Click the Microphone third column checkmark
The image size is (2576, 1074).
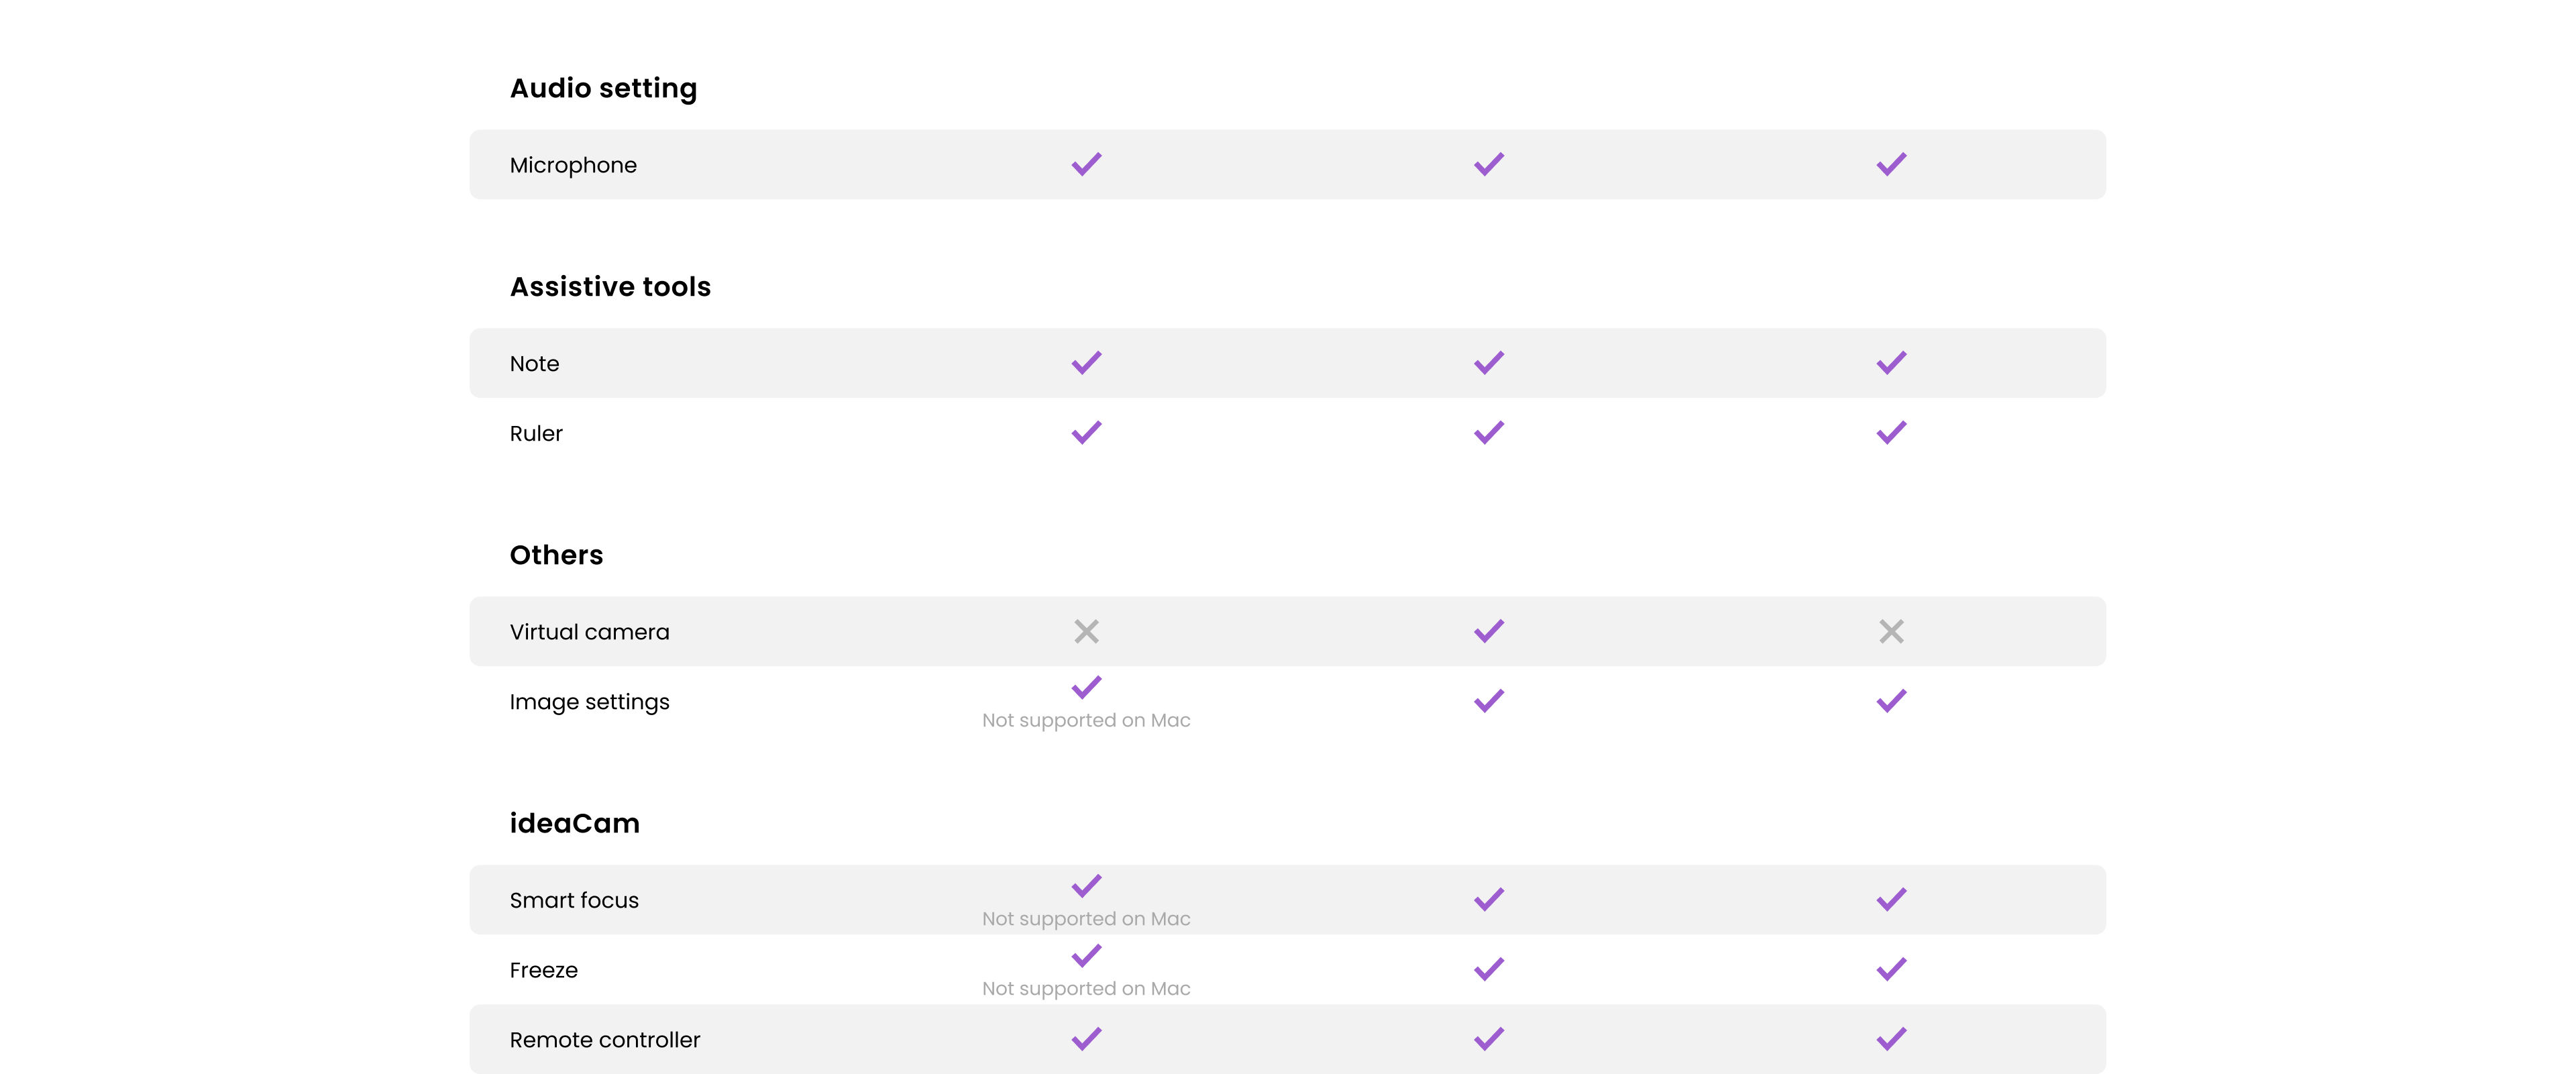tap(1891, 164)
